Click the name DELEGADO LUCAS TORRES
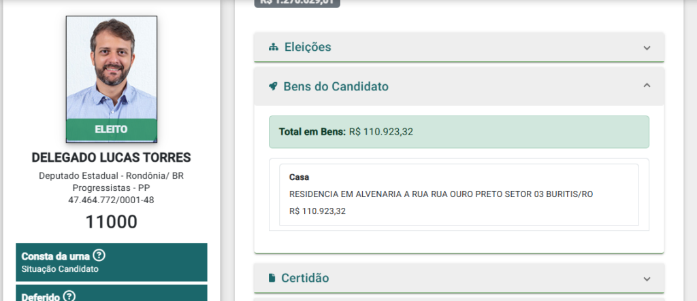The height and width of the screenshot is (301, 697). point(111,158)
